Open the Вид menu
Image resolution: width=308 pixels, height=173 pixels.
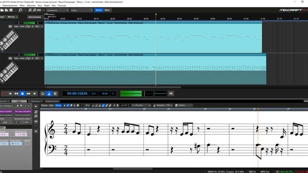click(x=53, y=5)
